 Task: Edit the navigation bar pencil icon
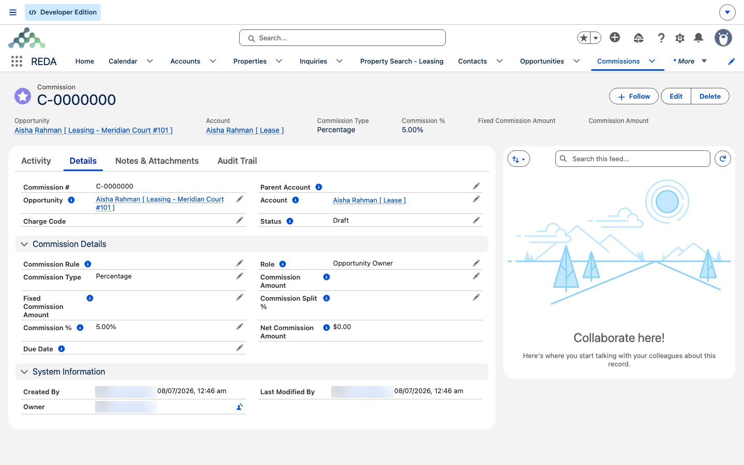[x=732, y=61]
